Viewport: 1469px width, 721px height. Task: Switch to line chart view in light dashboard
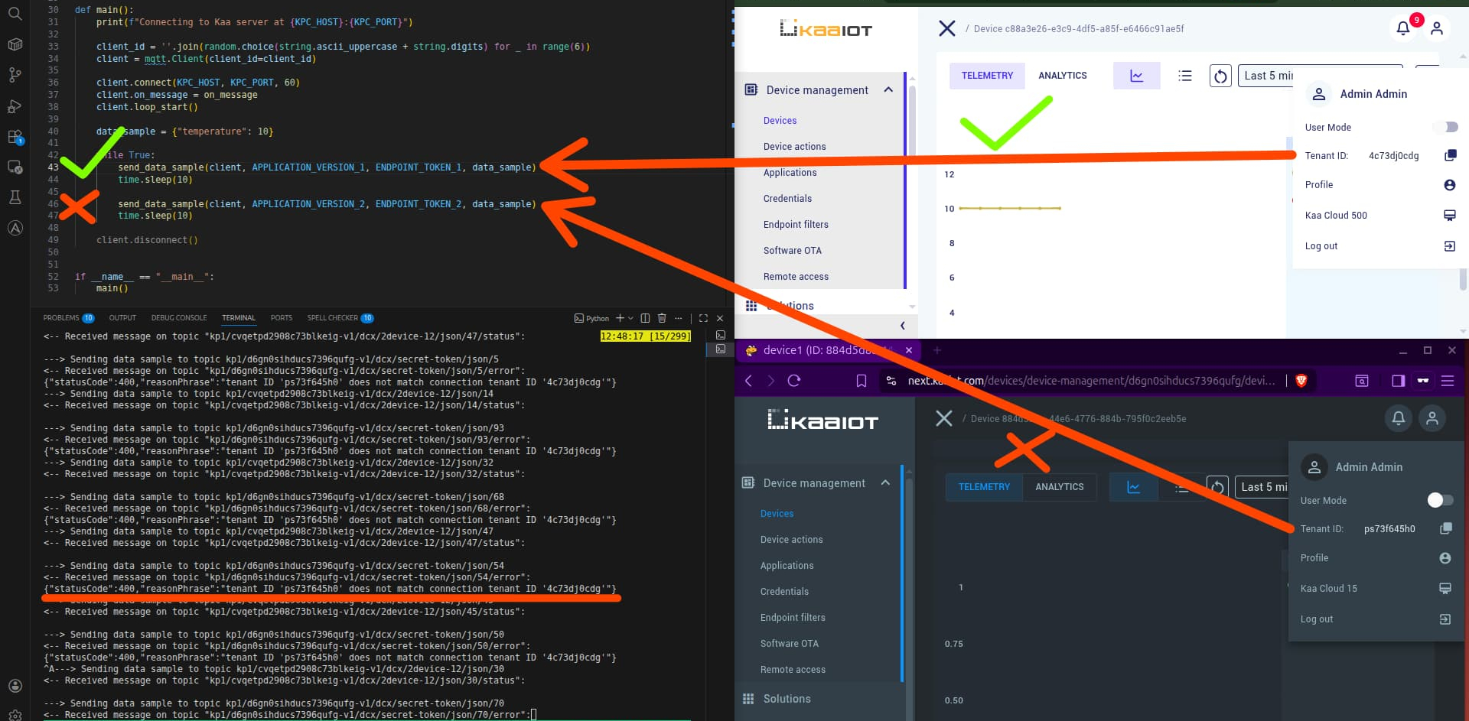[1136, 76]
